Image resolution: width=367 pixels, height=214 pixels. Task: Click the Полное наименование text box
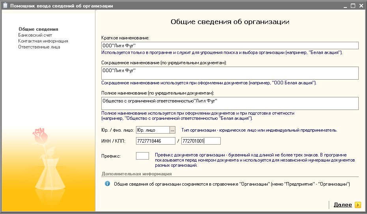point(229,103)
